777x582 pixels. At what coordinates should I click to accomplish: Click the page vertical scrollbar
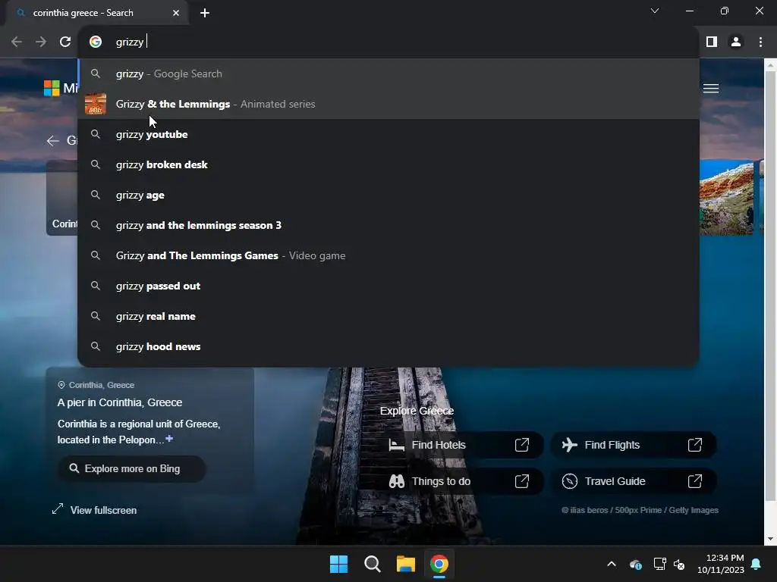(x=770, y=285)
